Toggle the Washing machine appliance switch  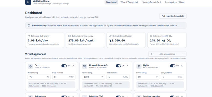coord(173,96)
